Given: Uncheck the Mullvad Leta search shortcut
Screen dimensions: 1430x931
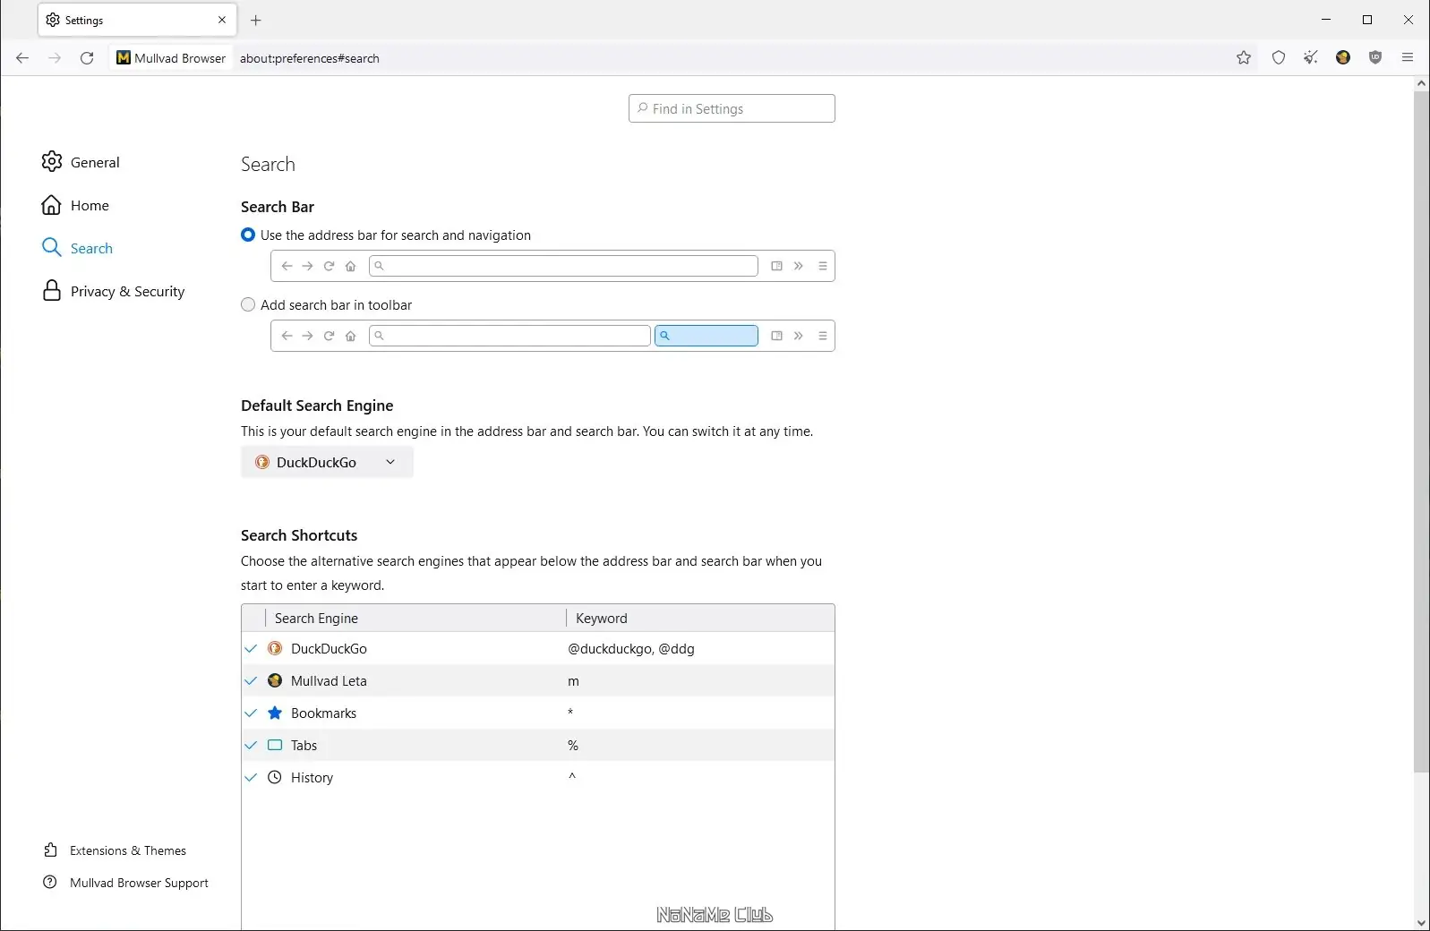Looking at the screenshot, I should point(252,681).
